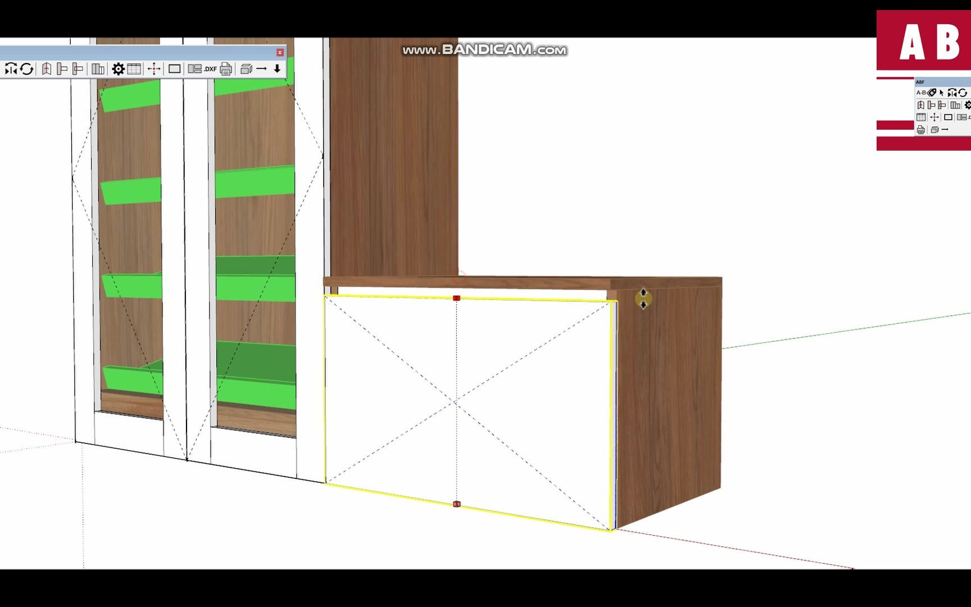Open the cutting list table icon

tap(134, 69)
